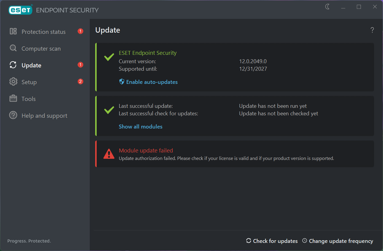Click red badge showing 2 by Setup
Screen dimensions: 383x251
pyautogui.click(x=81, y=82)
